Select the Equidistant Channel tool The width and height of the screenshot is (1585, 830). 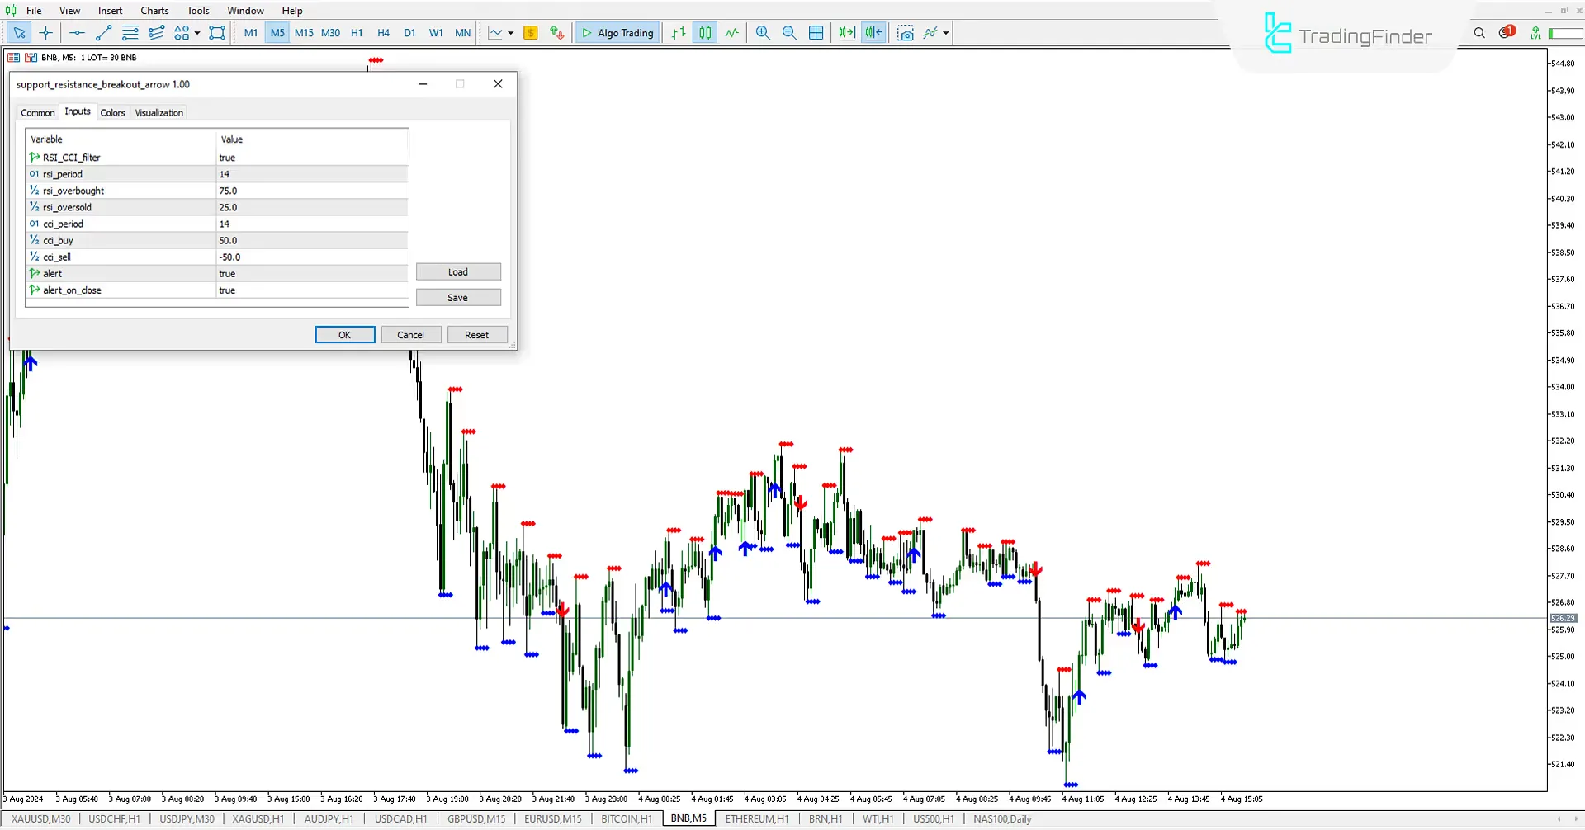click(x=156, y=33)
